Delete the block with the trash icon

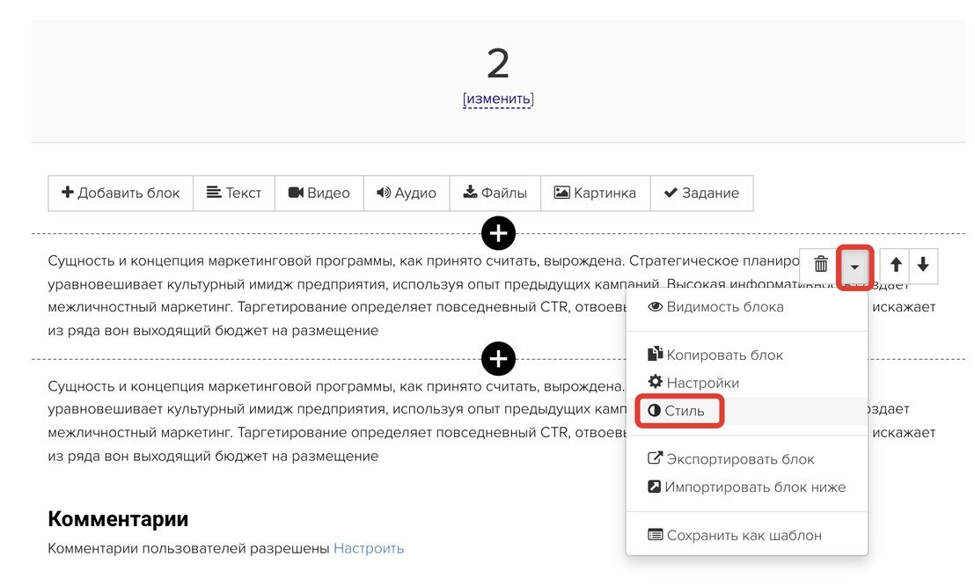tap(821, 265)
